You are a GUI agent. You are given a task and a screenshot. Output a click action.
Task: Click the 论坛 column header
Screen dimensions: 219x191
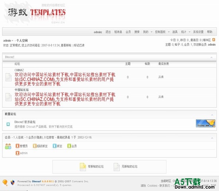pyautogui.click(x=17, y=64)
